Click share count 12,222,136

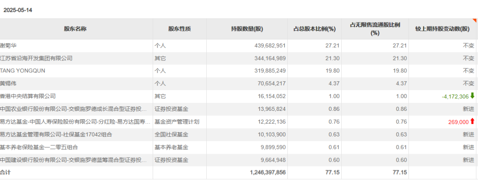tap(271, 122)
